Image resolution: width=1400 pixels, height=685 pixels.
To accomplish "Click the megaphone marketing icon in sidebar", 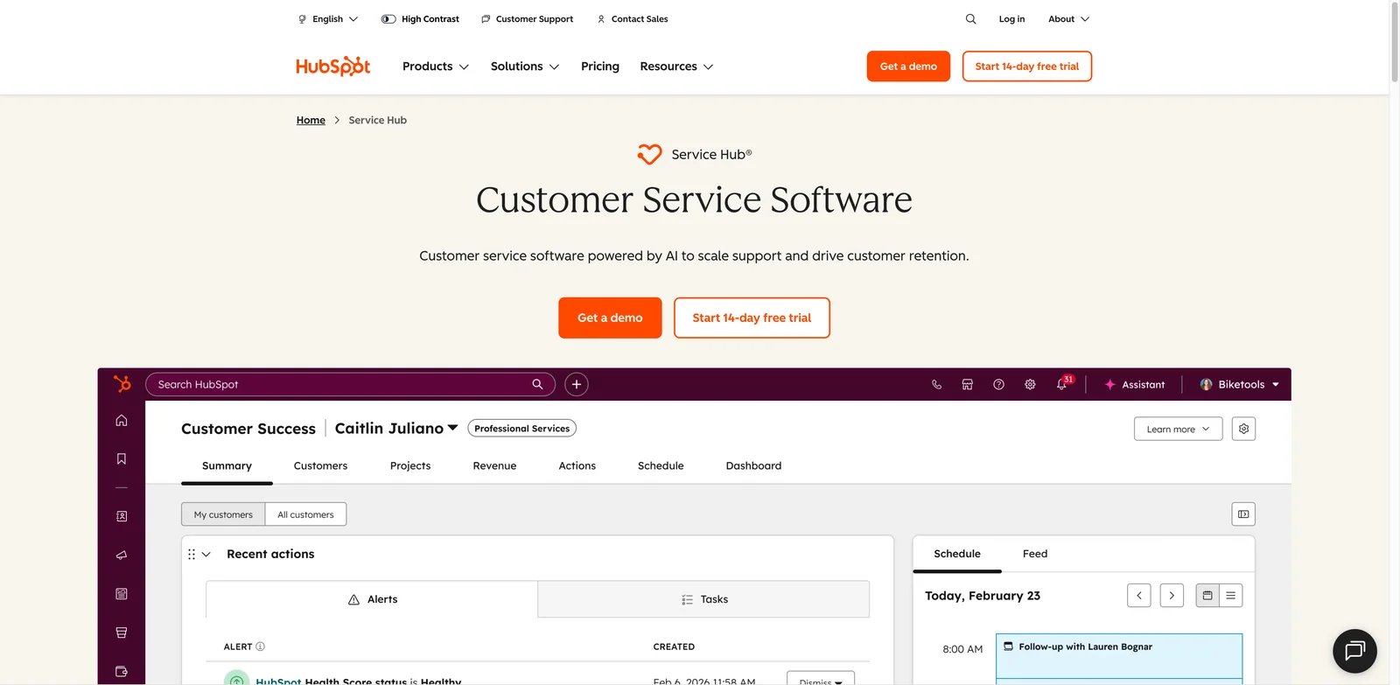I will (122, 555).
